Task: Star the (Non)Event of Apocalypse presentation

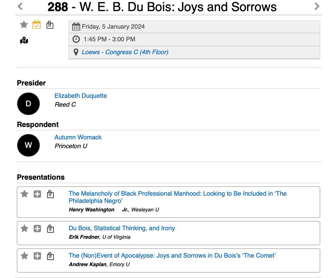Action: pos(24,256)
